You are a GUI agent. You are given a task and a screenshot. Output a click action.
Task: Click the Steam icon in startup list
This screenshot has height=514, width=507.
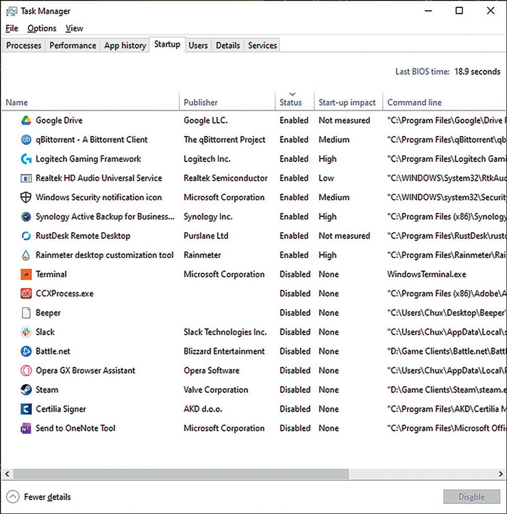pyautogui.click(x=26, y=390)
